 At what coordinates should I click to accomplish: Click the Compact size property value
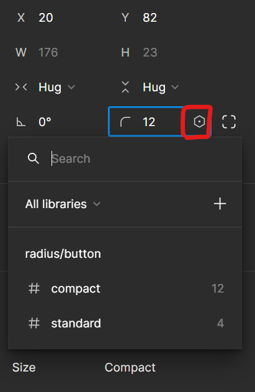[x=130, y=368]
